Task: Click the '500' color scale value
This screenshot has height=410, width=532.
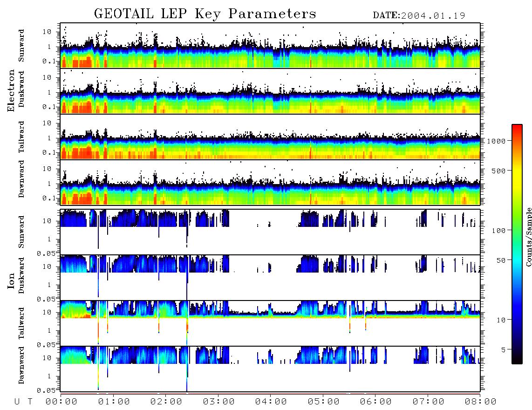Action: click(498, 171)
